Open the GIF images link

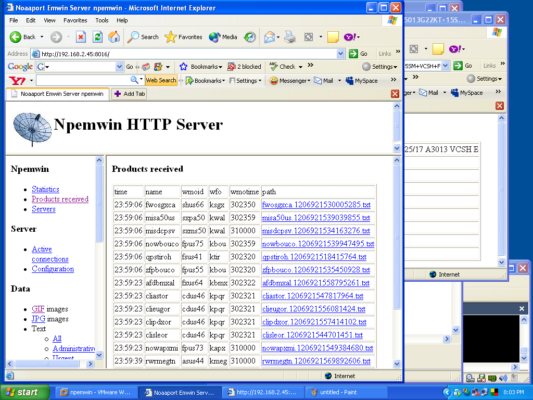point(38,309)
